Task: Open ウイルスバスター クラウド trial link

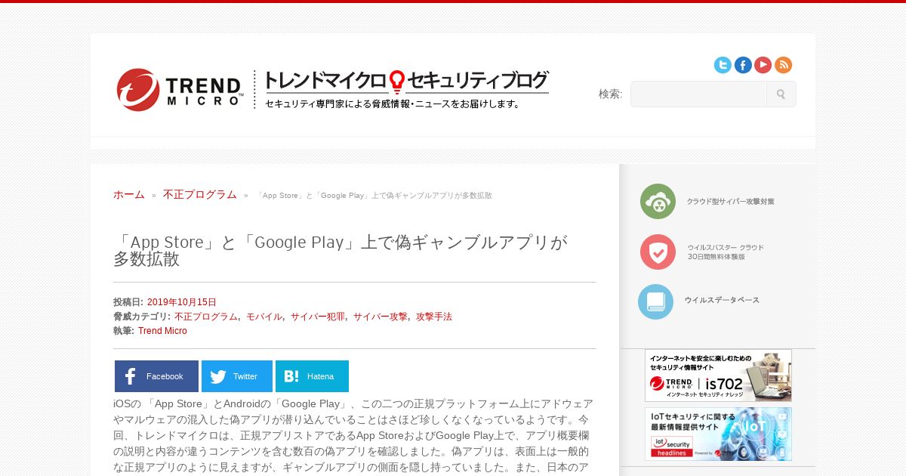Action: coord(726,252)
